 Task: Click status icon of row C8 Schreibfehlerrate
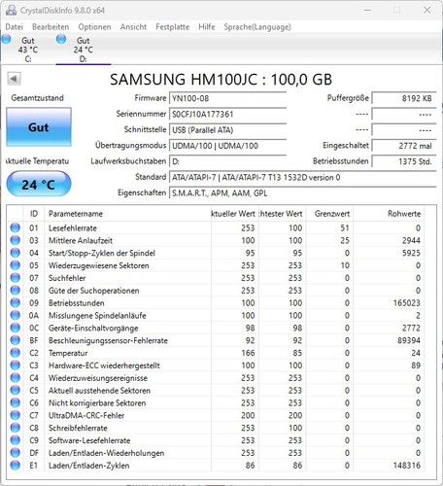(x=15, y=428)
